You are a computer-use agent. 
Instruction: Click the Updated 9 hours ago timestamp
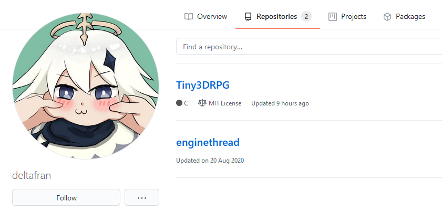(x=280, y=103)
